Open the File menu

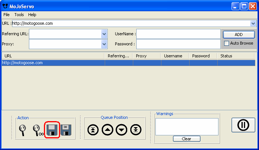(x=6, y=15)
